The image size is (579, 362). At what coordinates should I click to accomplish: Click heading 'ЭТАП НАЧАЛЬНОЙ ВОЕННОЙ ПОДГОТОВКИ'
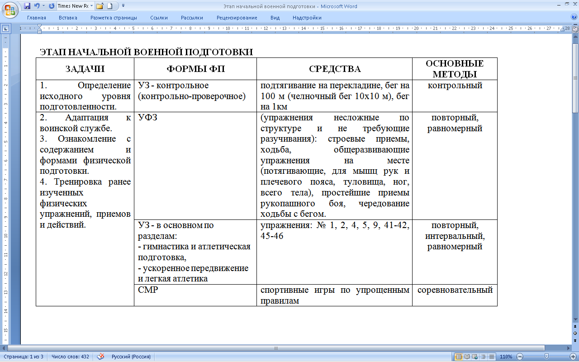click(x=147, y=52)
